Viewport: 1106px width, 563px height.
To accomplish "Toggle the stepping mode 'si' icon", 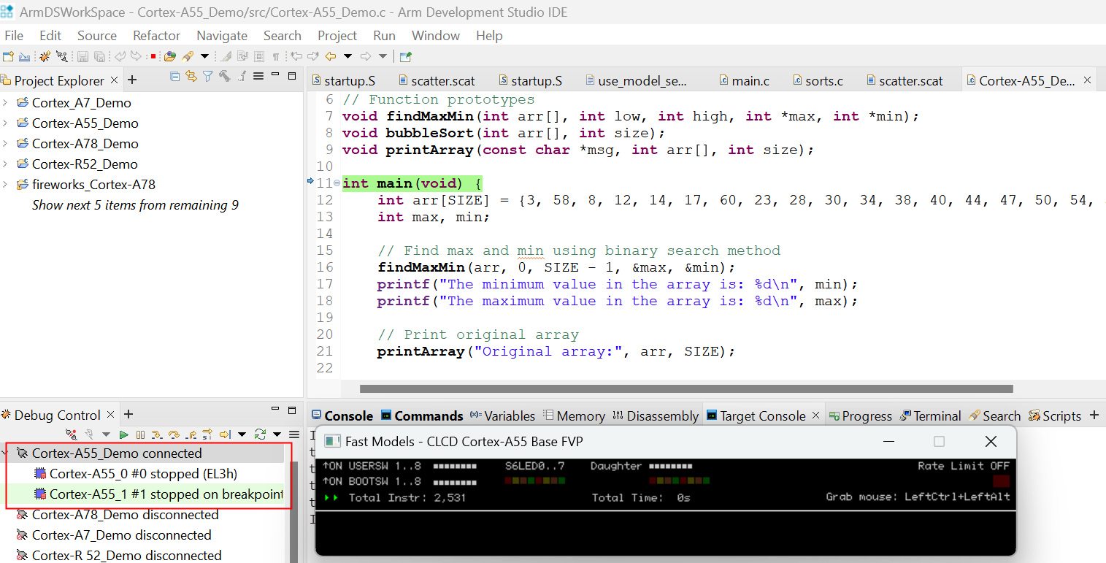I will click(207, 434).
